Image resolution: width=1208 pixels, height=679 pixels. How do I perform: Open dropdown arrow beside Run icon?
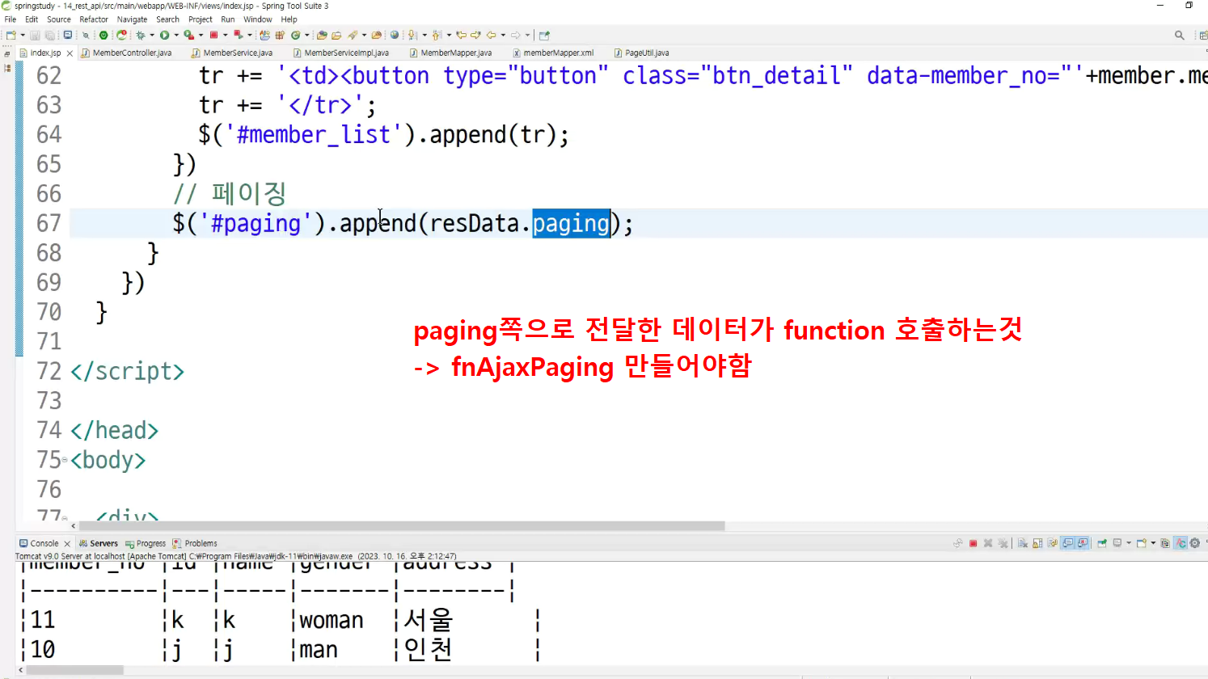pos(176,36)
